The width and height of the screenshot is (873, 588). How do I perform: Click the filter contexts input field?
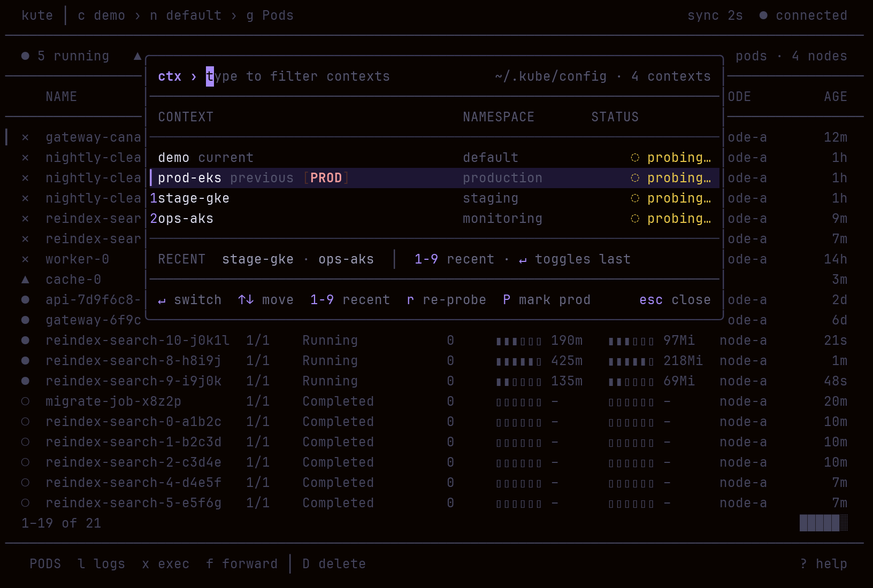click(x=298, y=76)
